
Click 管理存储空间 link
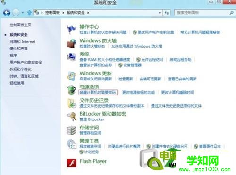pos(91,133)
